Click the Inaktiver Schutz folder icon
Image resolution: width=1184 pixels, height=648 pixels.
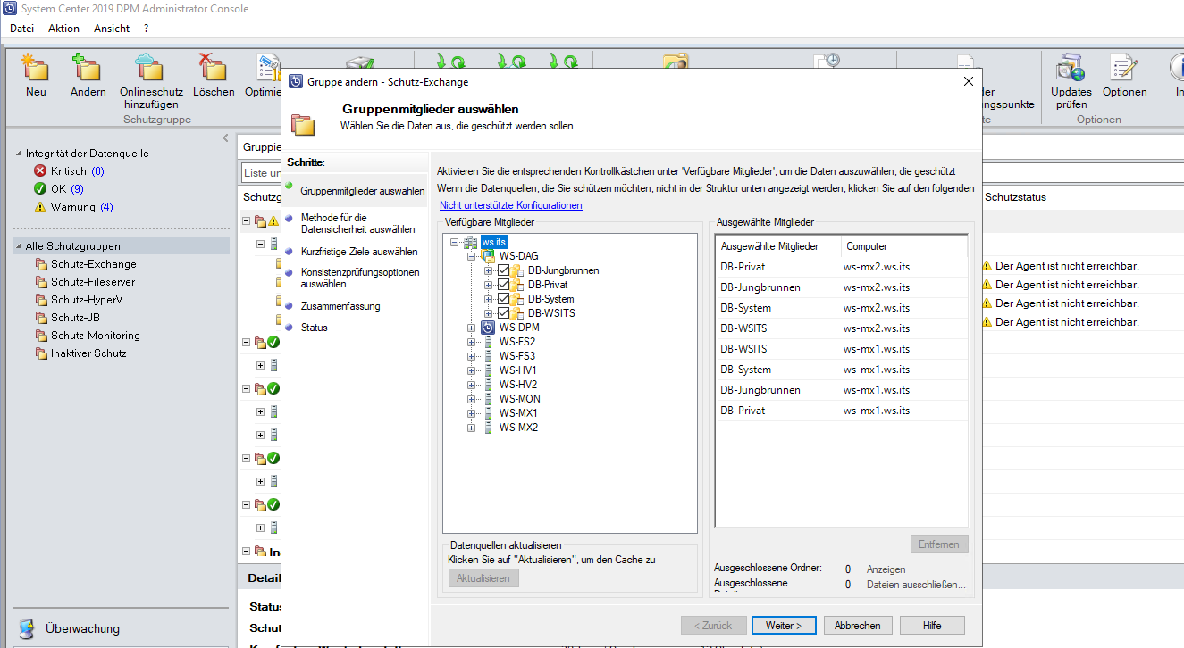coord(41,353)
